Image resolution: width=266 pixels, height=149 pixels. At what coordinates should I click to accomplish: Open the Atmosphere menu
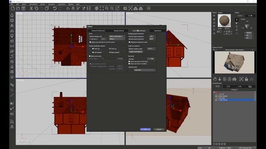pyautogui.click(x=33, y=4)
